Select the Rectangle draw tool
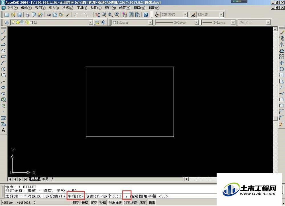Image resolution: width=285 pixels, height=206 pixels. click(x=3, y=57)
